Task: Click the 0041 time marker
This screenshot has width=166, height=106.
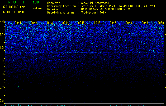Action: click(x=18, y=23)
